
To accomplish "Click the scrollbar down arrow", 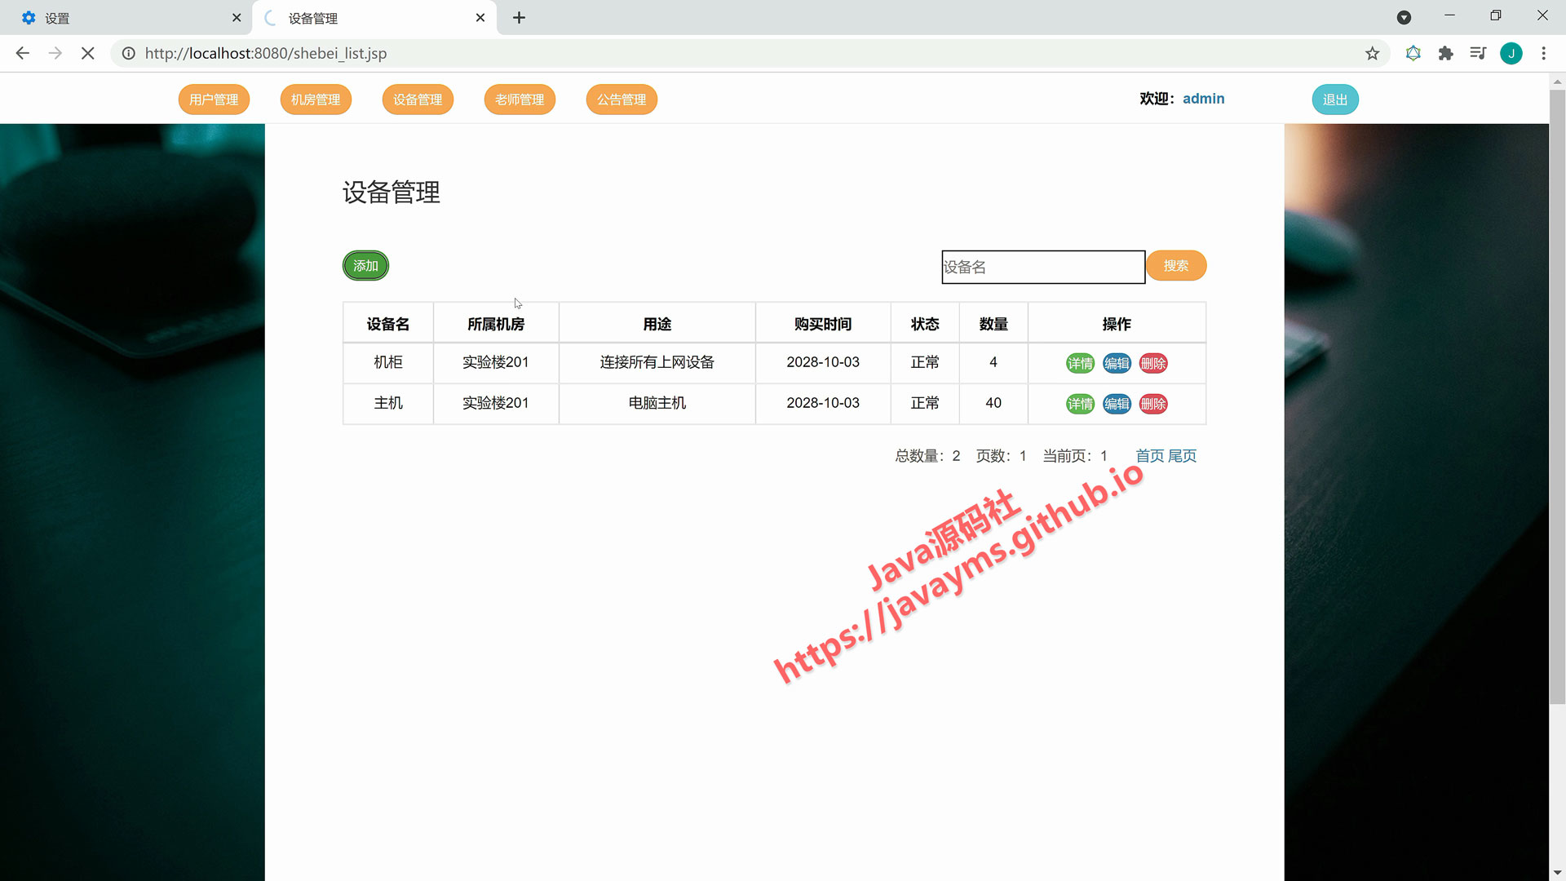I will pos(1557,873).
